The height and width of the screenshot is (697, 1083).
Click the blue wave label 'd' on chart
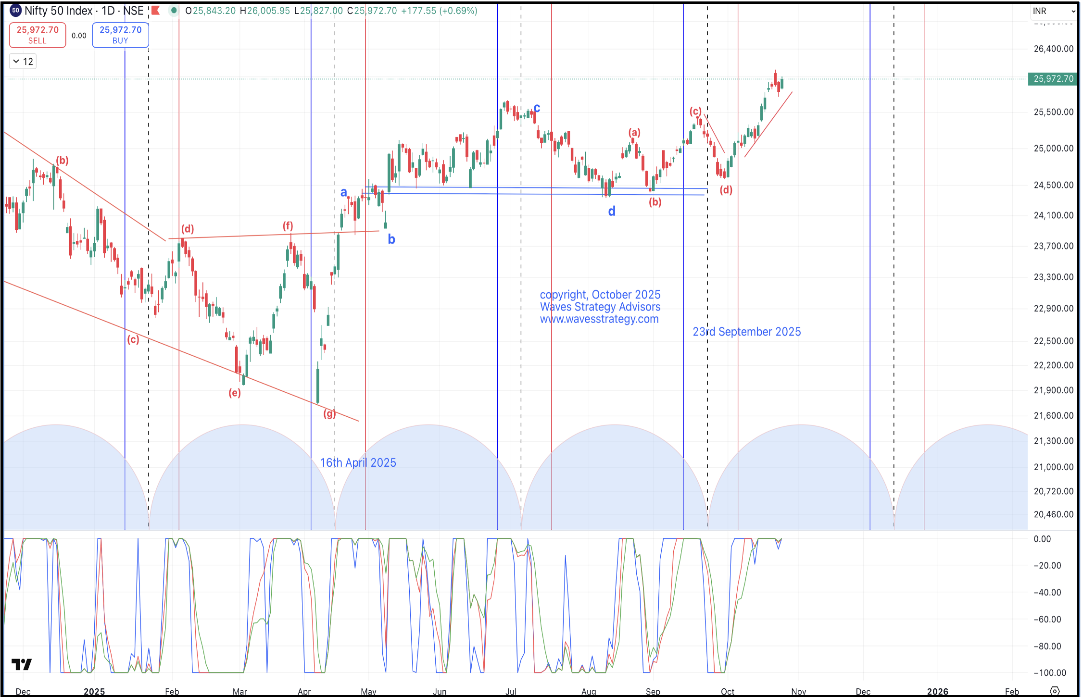tap(612, 212)
